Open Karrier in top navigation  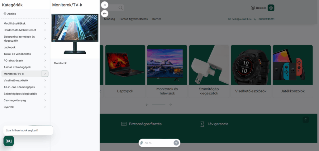coord(156,19)
